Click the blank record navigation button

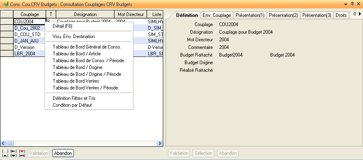point(6,151)
